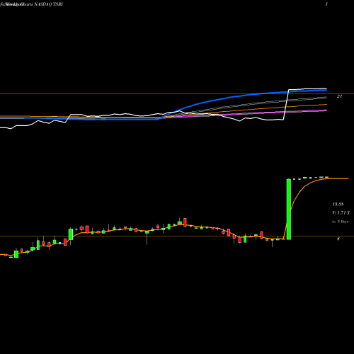Click the price value '15.58'
The image size is (354, 354).
338,204
